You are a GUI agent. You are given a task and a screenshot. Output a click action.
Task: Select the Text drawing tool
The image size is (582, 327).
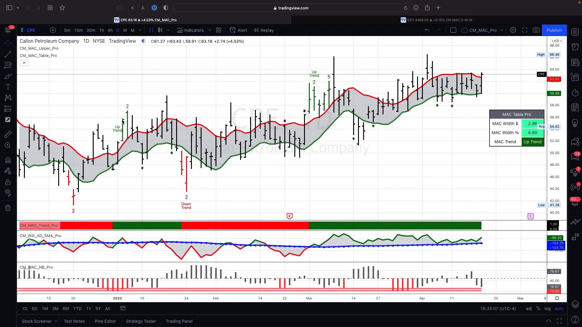point(8,87)
